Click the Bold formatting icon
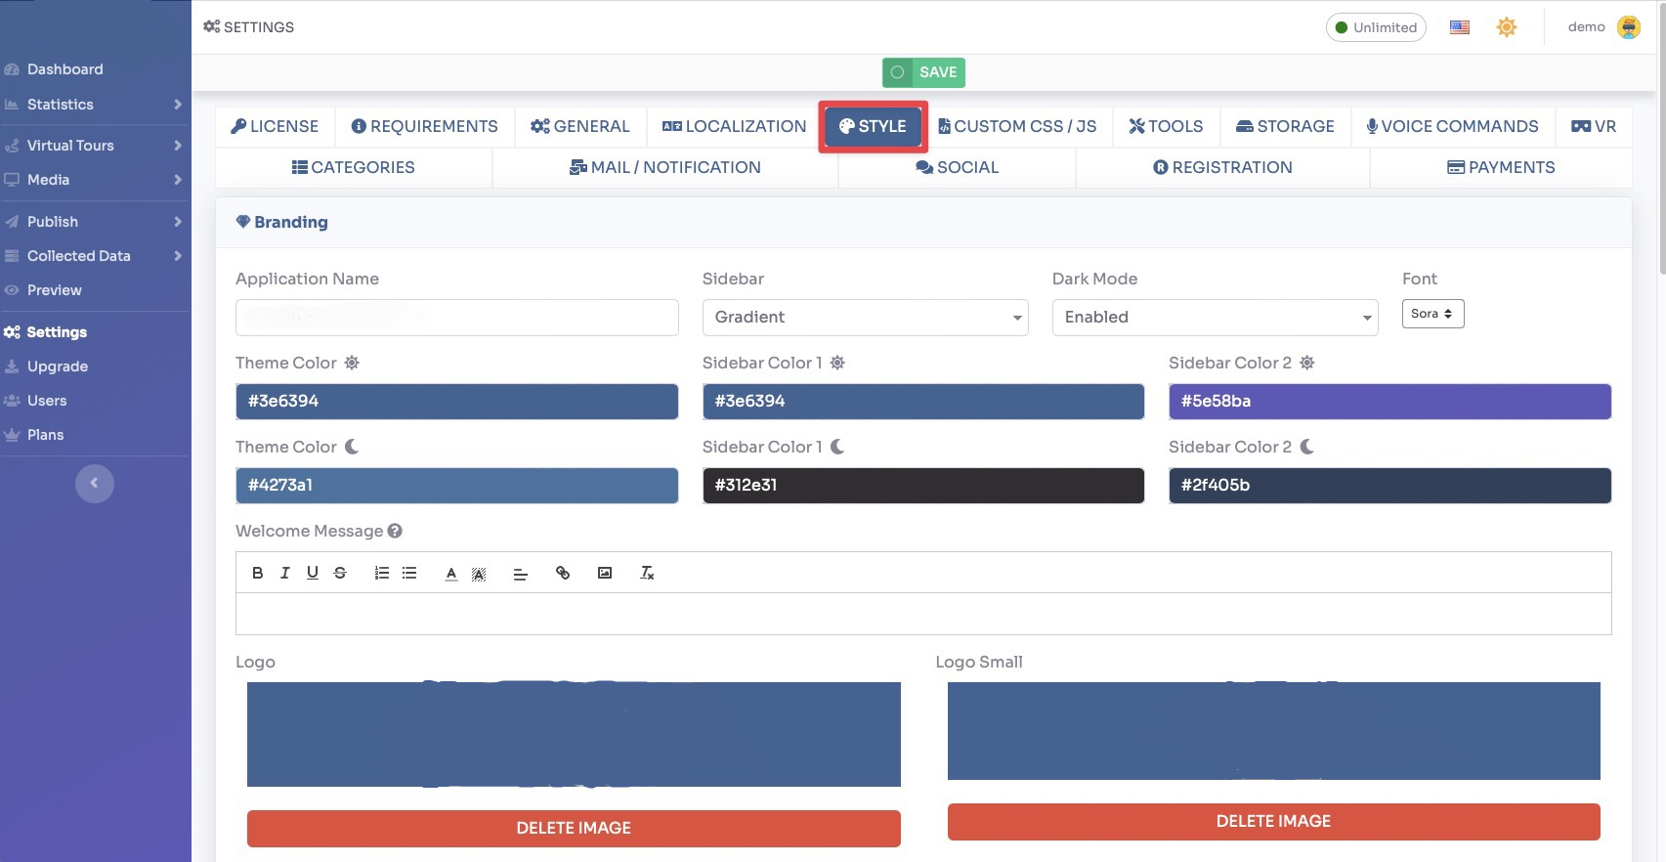 pos(257,573)
